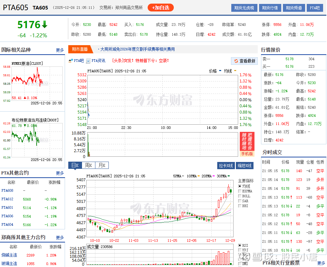Click 更多 beside 国际相关品种
The width and height of the screenshot is (327, 267).
(x=60, y=50)
